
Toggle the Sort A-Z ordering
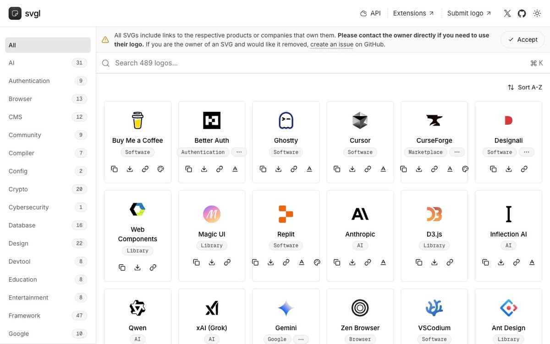[525, 87]
